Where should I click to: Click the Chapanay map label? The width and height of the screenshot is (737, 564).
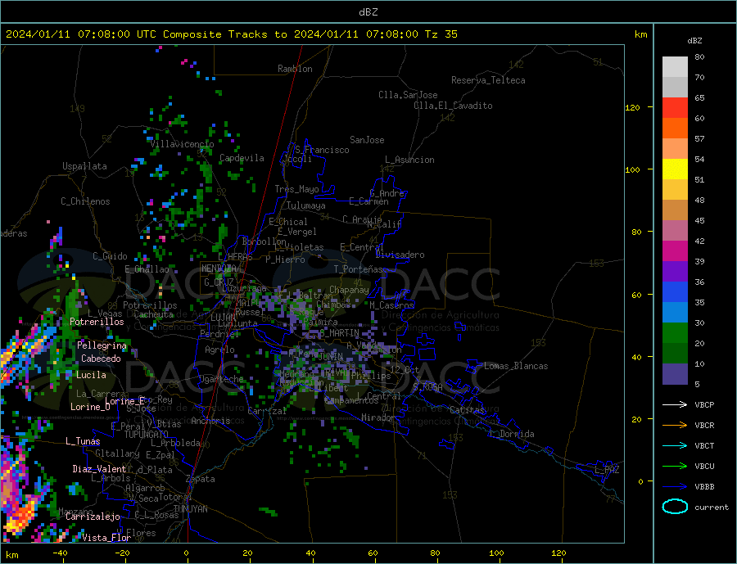[349, 290]
